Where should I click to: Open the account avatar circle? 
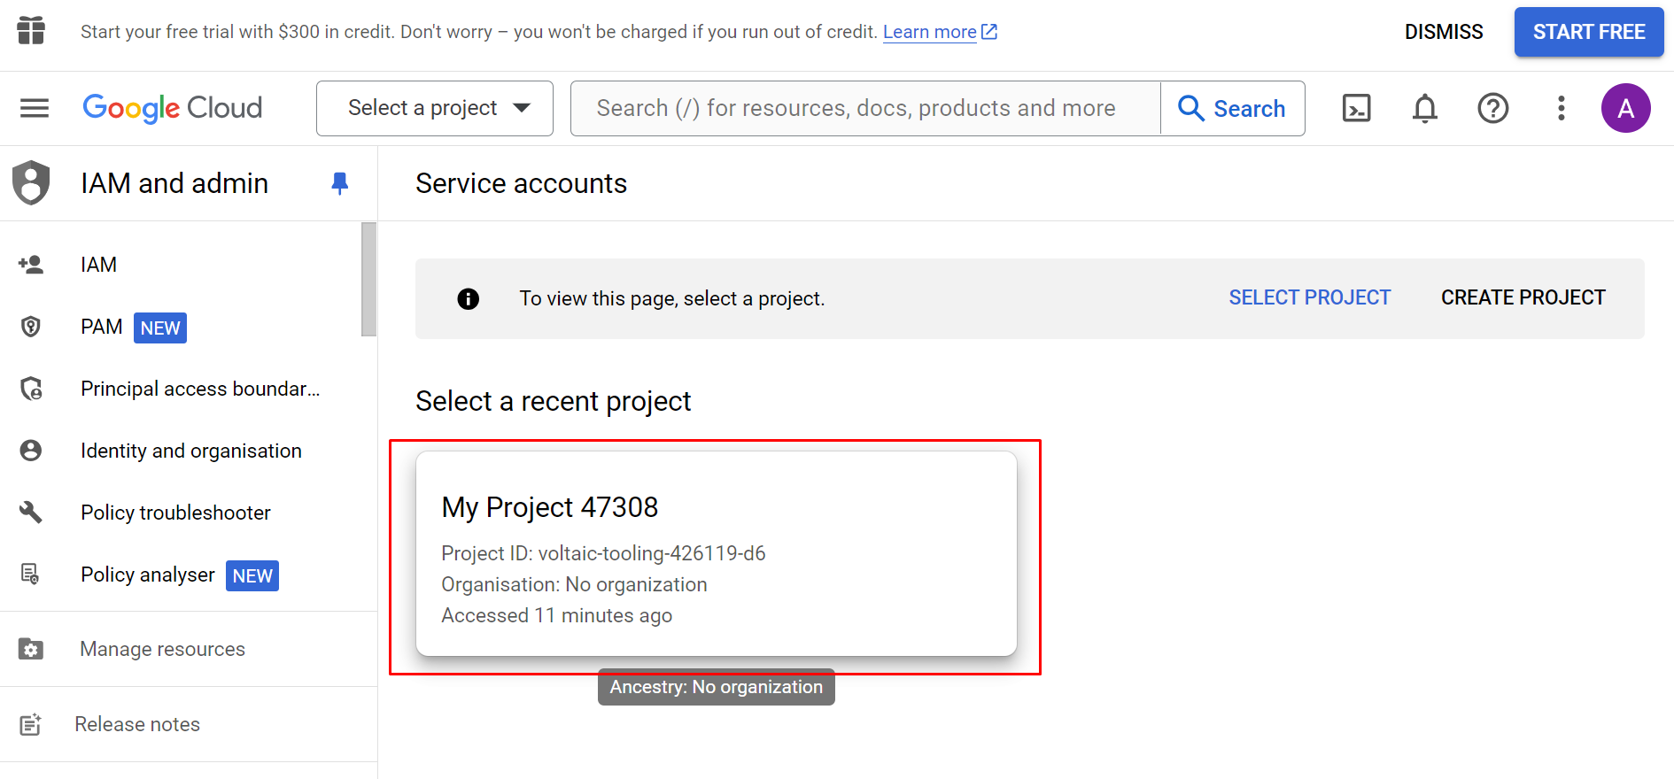tap(1626, 108)
